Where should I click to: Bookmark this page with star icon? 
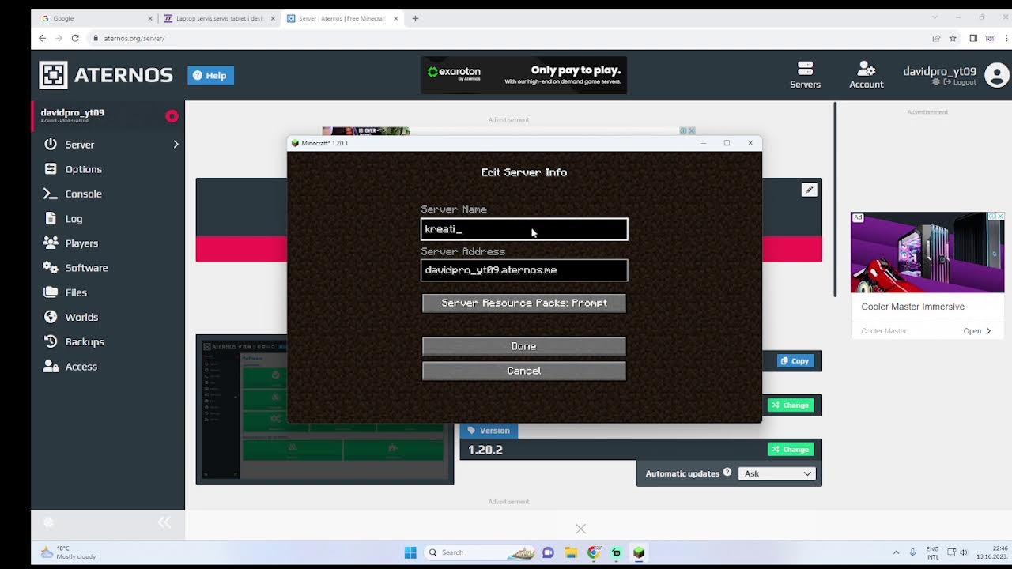tap(953, 38)
